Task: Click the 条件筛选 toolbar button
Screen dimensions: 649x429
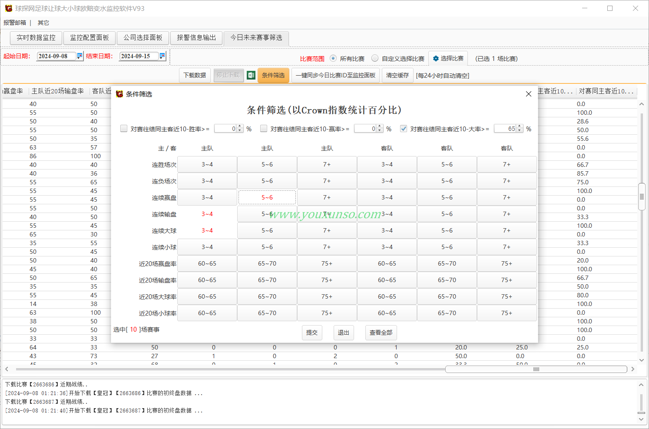Action: coord(273,75)
